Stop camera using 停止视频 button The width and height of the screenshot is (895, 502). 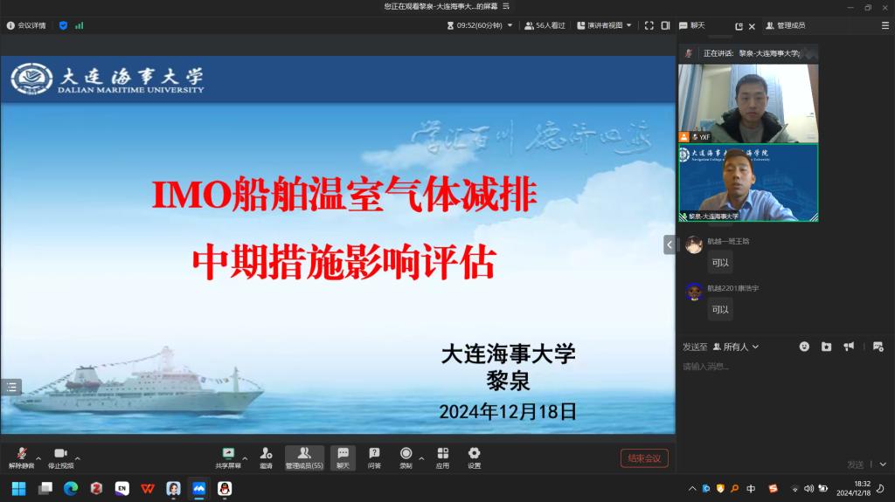pos(60,457)
